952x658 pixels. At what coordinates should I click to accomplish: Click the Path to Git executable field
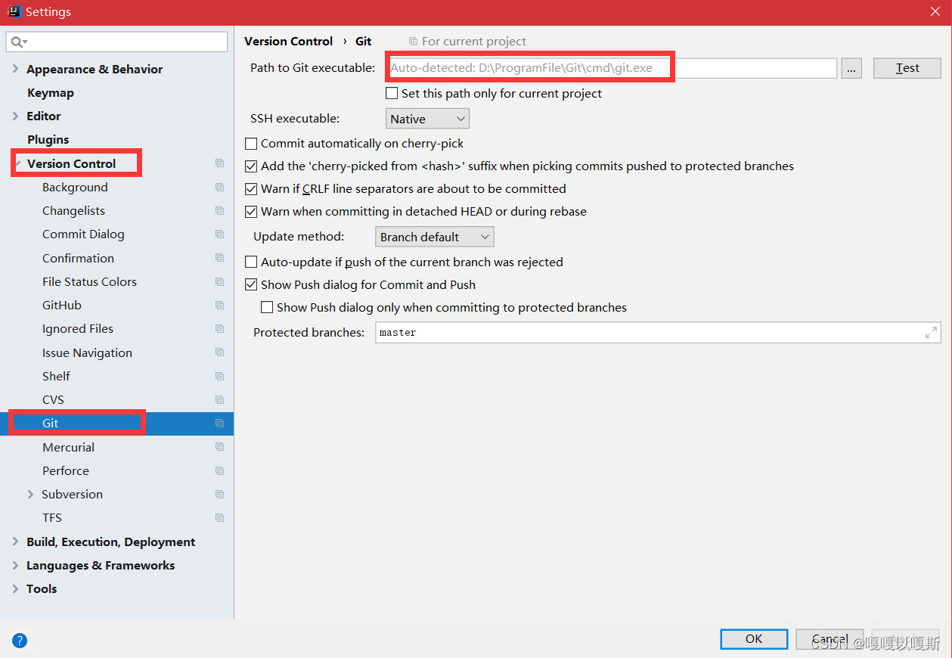tap(612, 68)
